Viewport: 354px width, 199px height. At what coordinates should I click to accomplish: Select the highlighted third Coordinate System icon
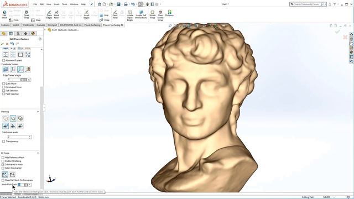[x=20, y=70]
